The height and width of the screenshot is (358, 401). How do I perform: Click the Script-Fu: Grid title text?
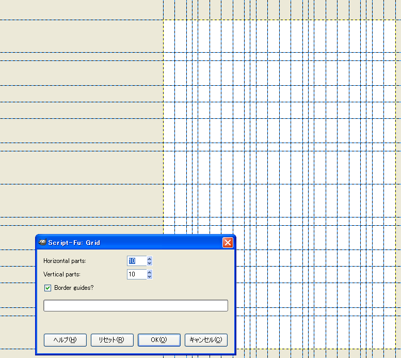74,242
